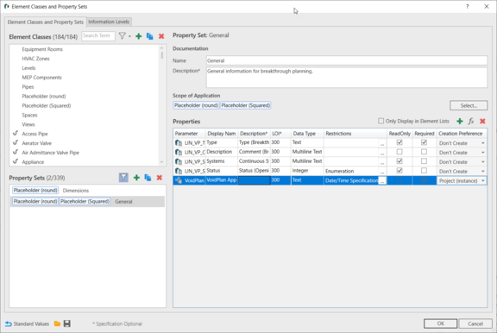The width and height of the screenshot is (497, 333).
Task: Open restrictions ellipsis for the Type row
Action: [x=382, y=143]
